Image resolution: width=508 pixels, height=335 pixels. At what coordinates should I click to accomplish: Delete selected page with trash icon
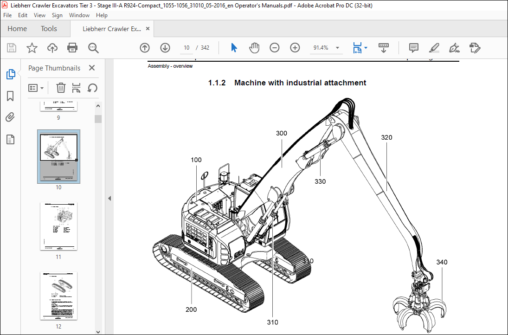coord(61,88)
